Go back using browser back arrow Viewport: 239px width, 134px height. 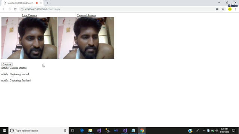click(x=4, y=9)
